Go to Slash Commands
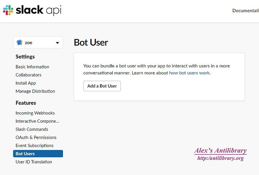 coord(32,129)
